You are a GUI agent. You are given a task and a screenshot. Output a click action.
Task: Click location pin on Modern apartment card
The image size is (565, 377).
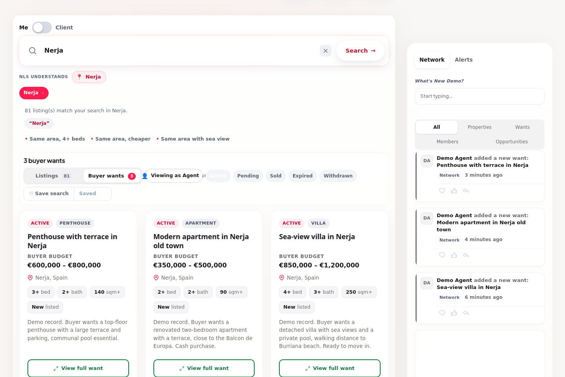pos(156,278)
